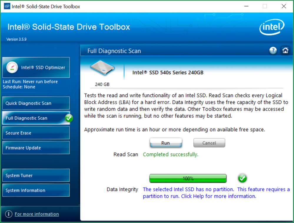Open the For more information link
Screen dimensions: 294x223
[37, 214]
